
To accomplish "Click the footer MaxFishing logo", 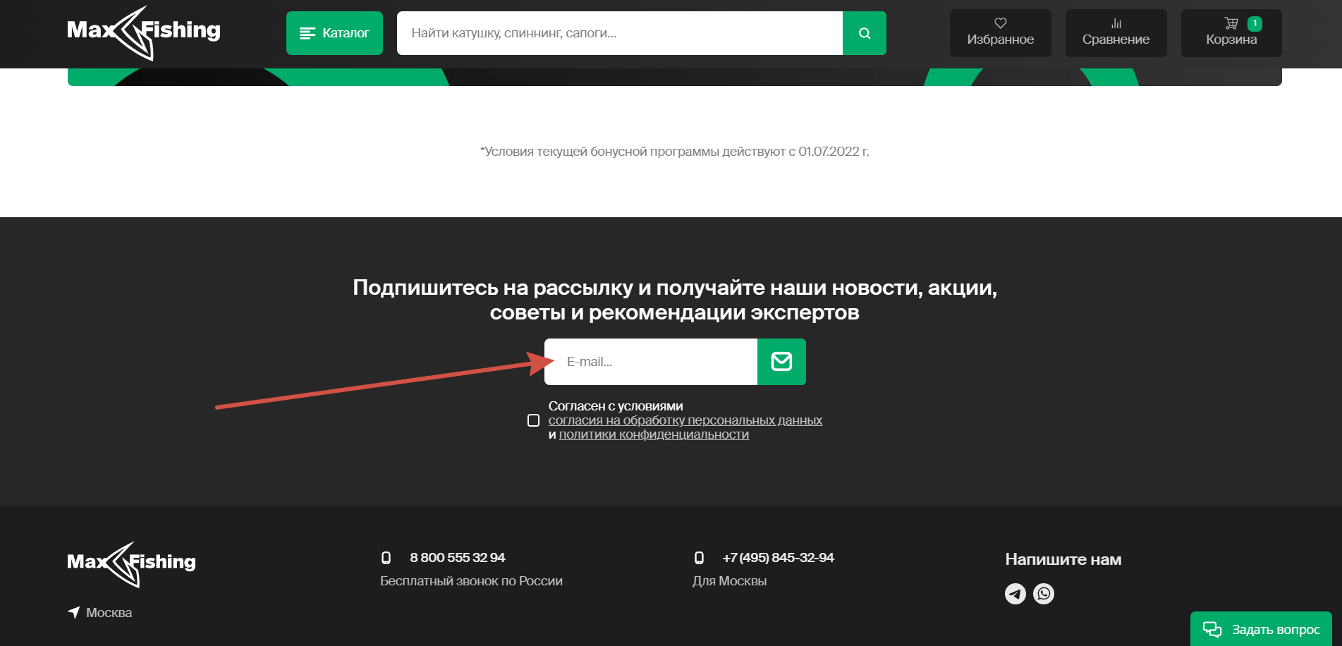I will [x=131, y=564].
